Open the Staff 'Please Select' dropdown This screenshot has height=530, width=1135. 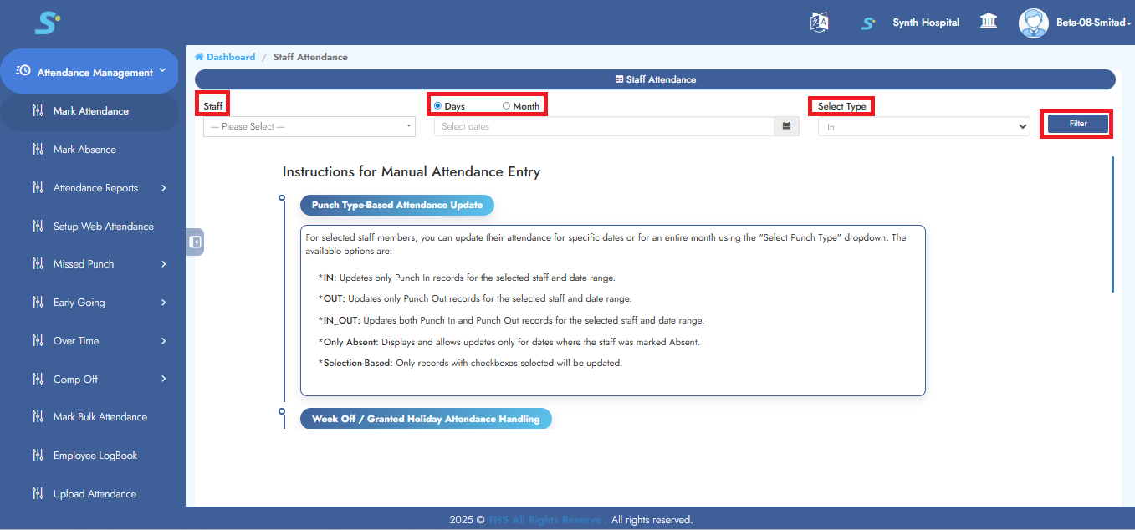click(309, 126)
